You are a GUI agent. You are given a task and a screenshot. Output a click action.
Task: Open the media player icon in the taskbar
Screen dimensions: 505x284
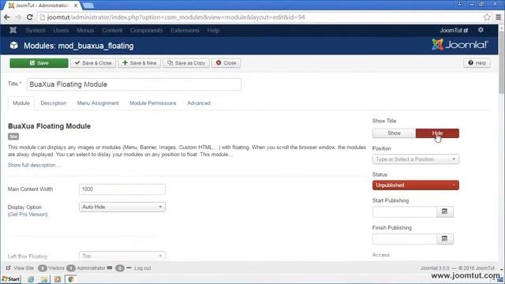tap(58, 279)
